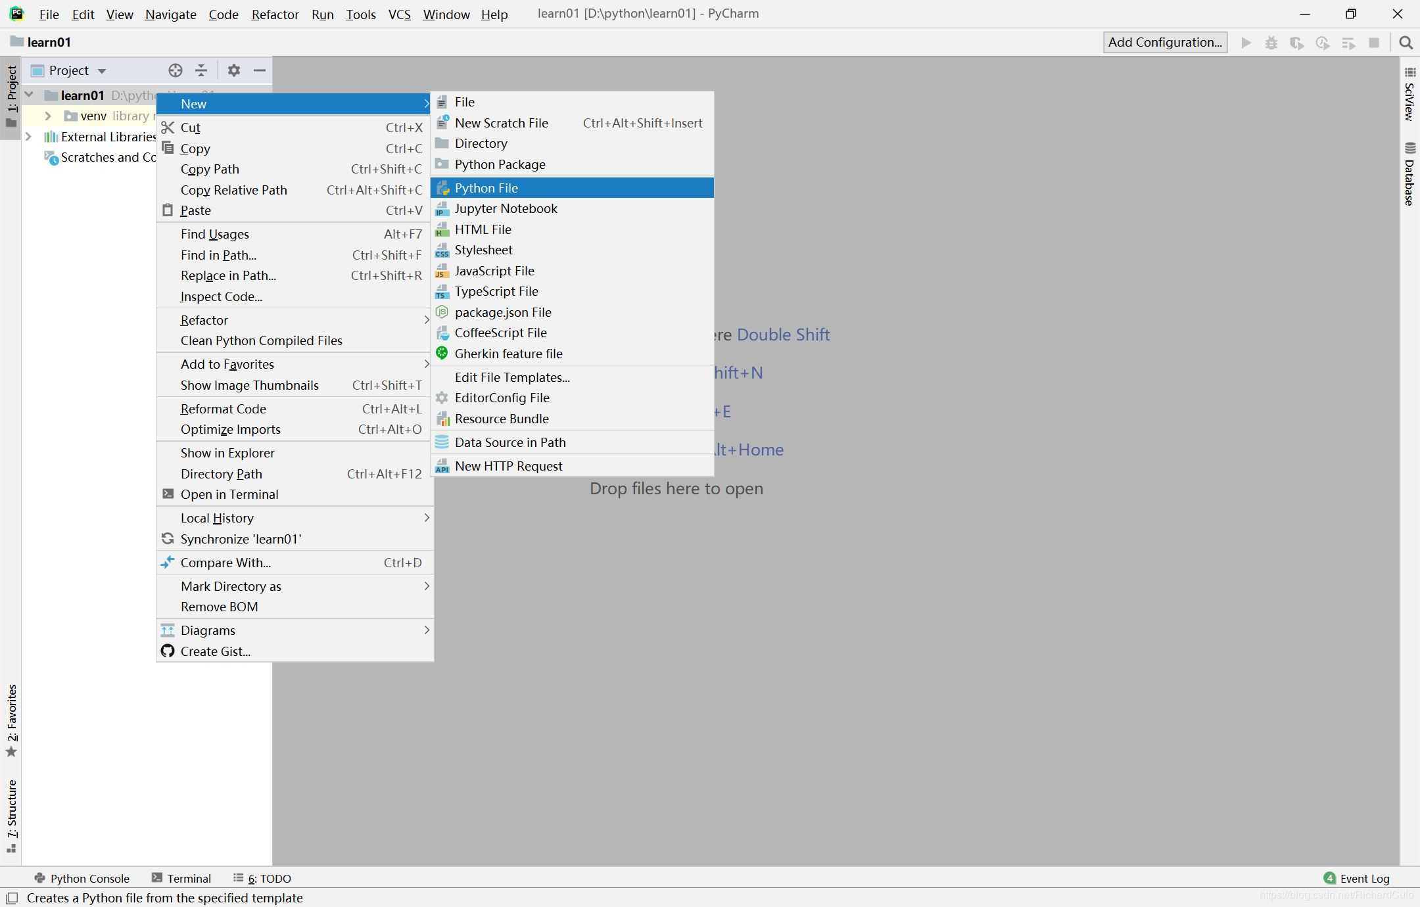Expand the learn01 project root tree
Viewport: 1420px width, 907px height.
point(31,94)
